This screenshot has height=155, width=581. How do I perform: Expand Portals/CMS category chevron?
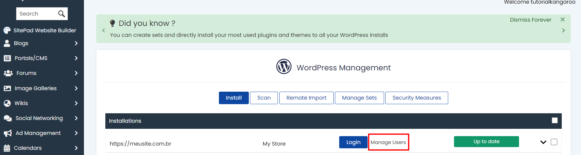76,58
